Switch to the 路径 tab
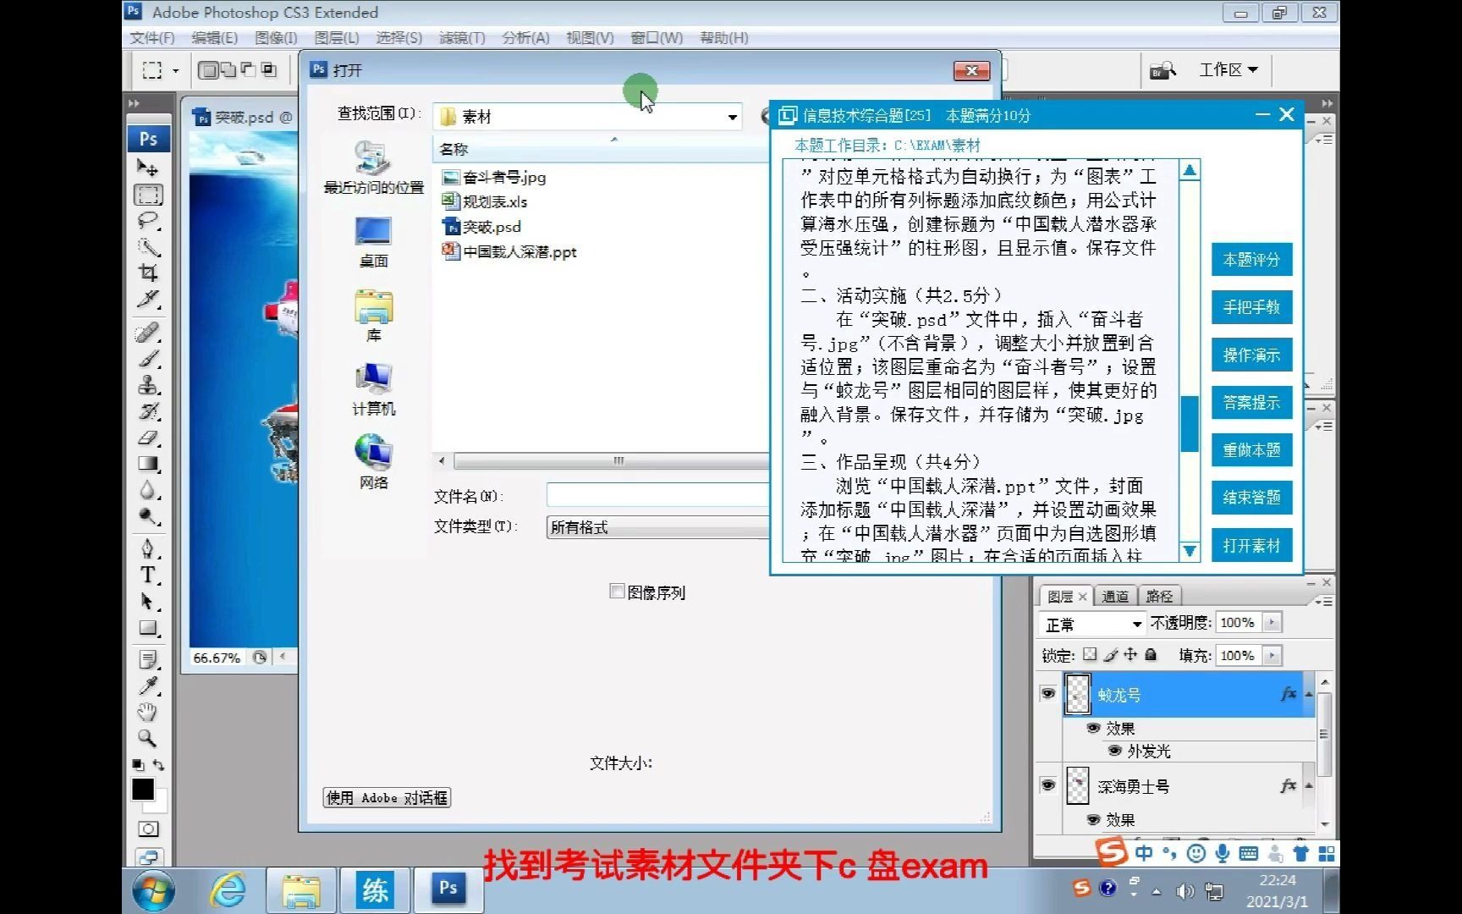Viewport: 1462px width, 914px height. coord(1159,596)
